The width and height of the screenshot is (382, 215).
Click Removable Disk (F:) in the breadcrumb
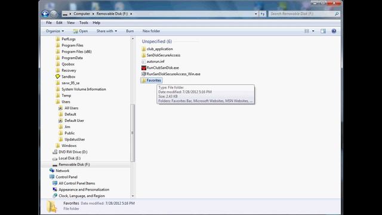(112, 14)
